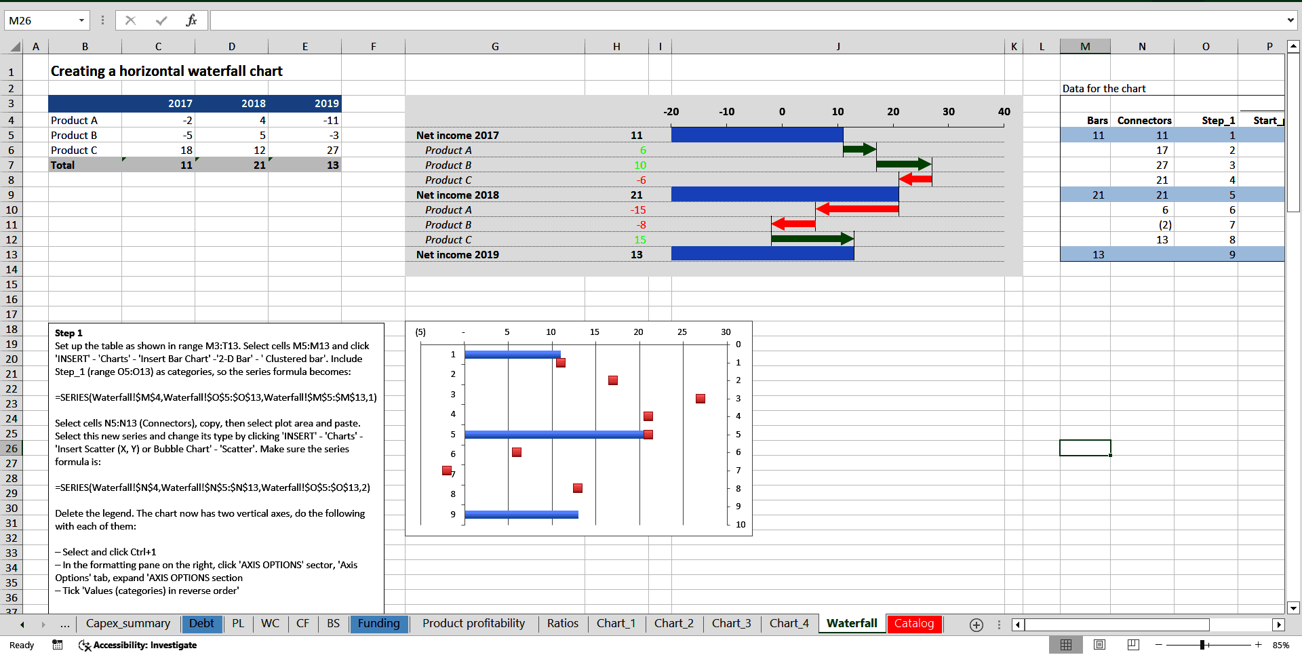Select column G header

coord(495,47)
